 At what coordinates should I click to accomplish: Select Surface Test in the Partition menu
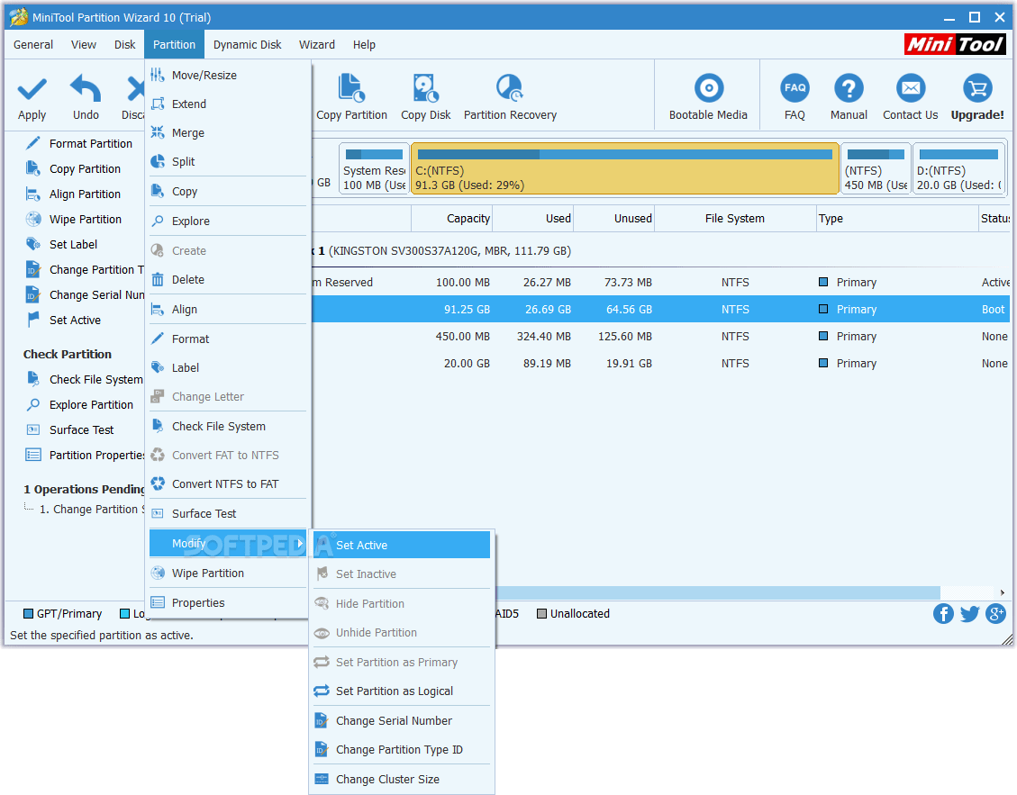coord(228,513)
